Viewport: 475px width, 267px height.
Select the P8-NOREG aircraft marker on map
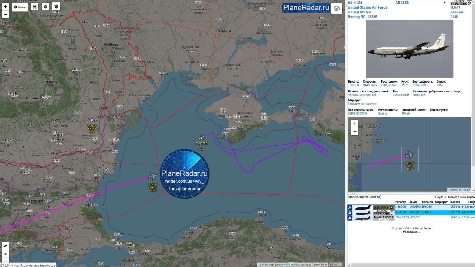[201, 137]
